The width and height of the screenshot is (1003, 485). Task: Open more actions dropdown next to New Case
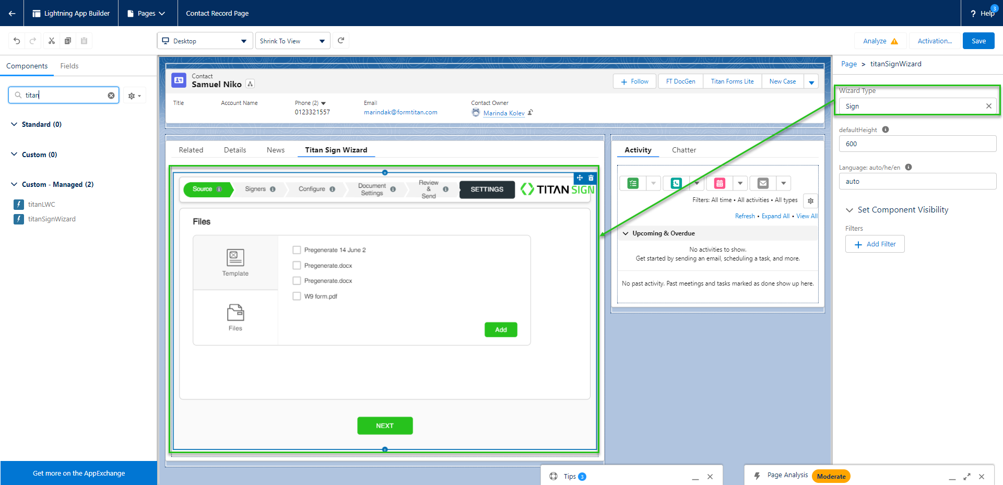coord(811,81)
